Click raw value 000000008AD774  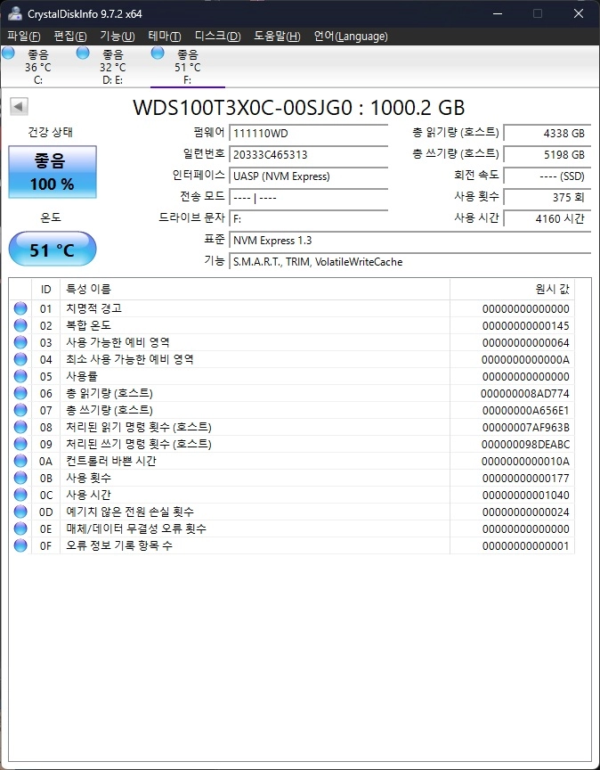(525, 393)
